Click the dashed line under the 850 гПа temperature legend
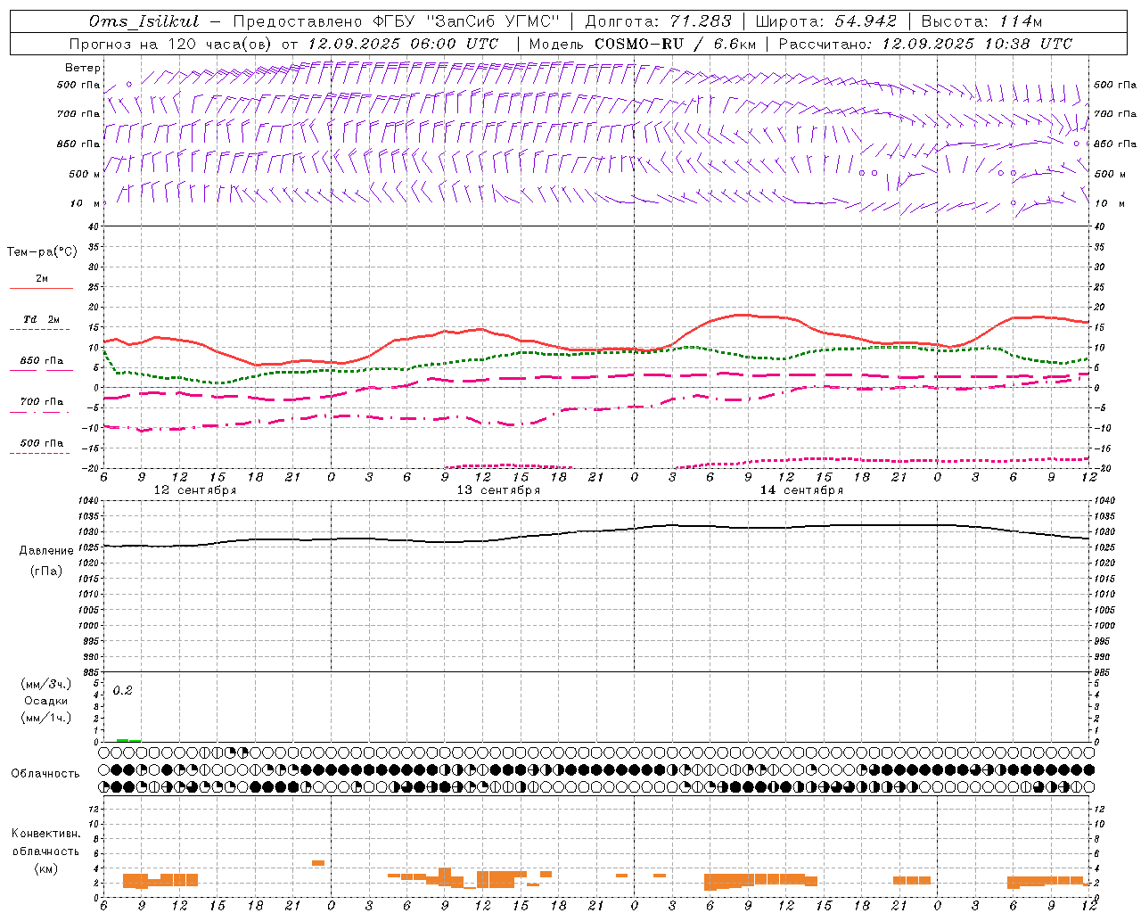The width and height of the screenshot is (1141, 913). tap(40, 371)
